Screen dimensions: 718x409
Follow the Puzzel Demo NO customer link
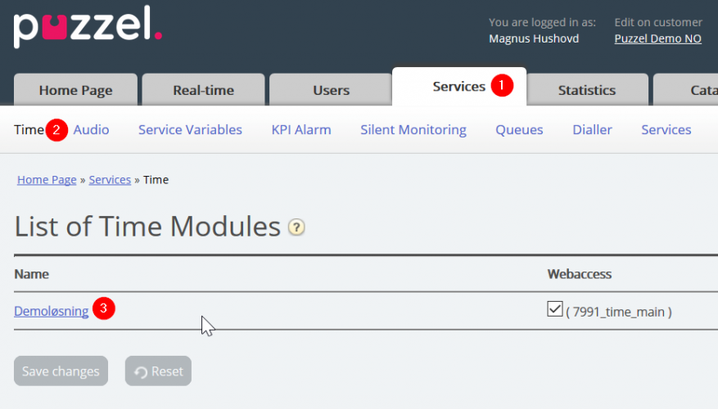click(657, 38)
